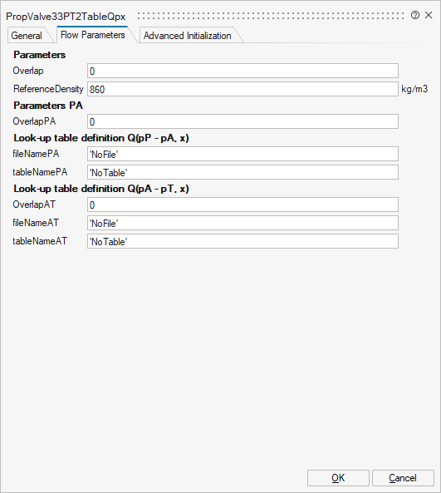Switch to the General tab

(27, 36)
